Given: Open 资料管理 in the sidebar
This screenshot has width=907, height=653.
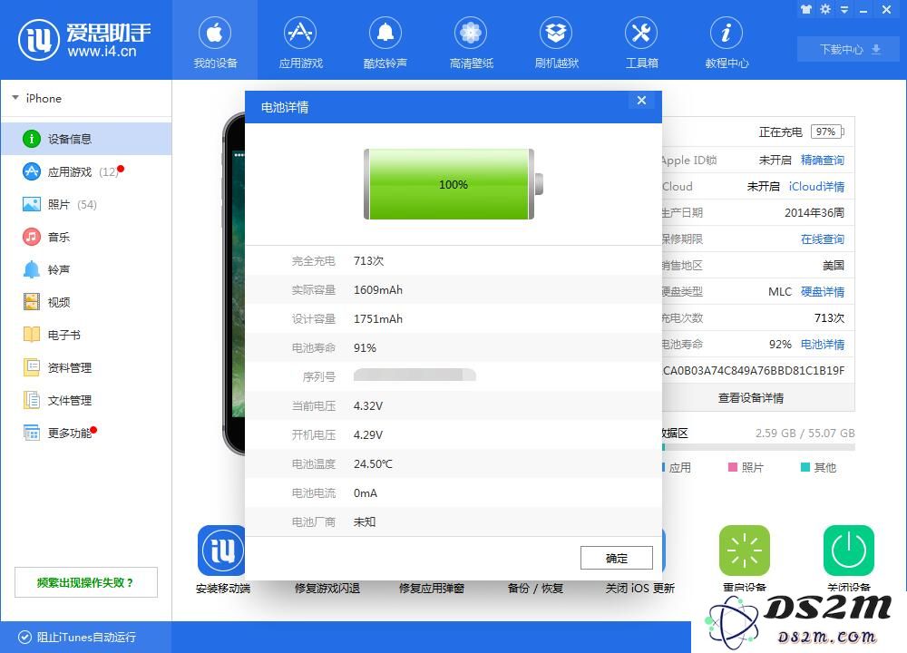Looking at the screenshot, I should pos(86,368).
